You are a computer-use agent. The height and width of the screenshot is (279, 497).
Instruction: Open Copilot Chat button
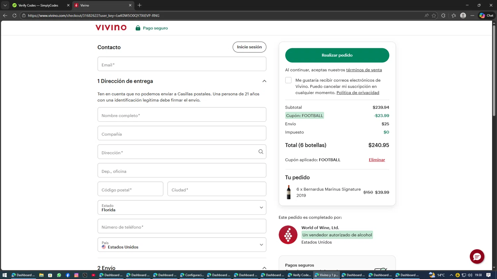click(486, 16)
